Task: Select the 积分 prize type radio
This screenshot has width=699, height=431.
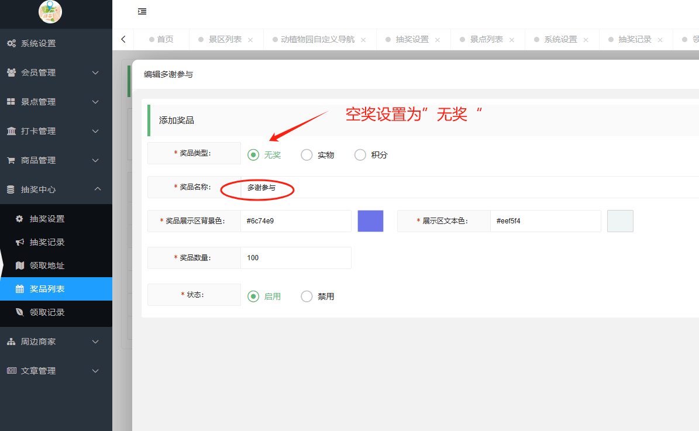Action: [360, 154]
